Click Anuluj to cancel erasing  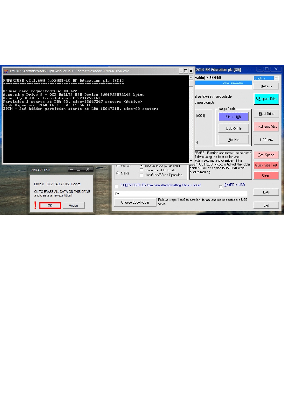(73, 206)
